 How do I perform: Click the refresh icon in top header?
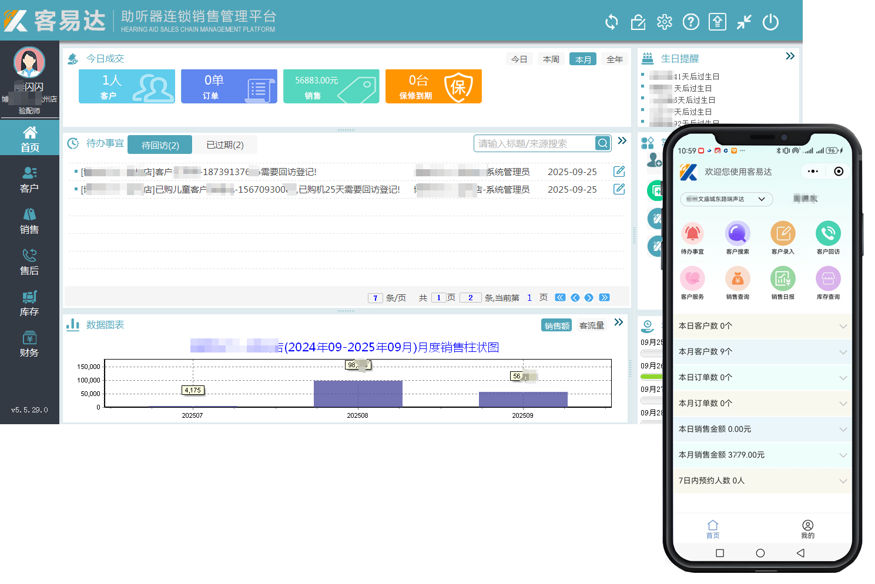[612, 22]
